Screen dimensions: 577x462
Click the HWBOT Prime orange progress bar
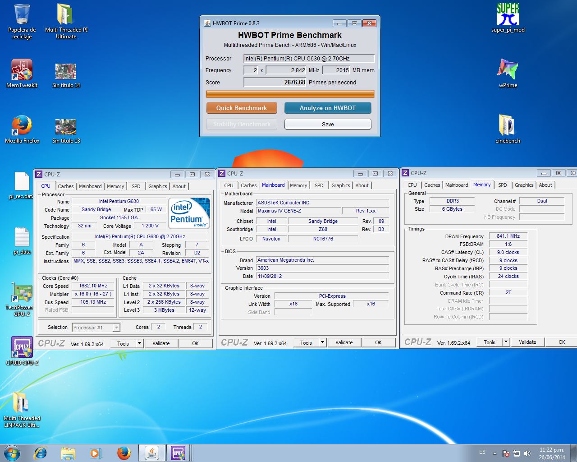tap(290, 94)
